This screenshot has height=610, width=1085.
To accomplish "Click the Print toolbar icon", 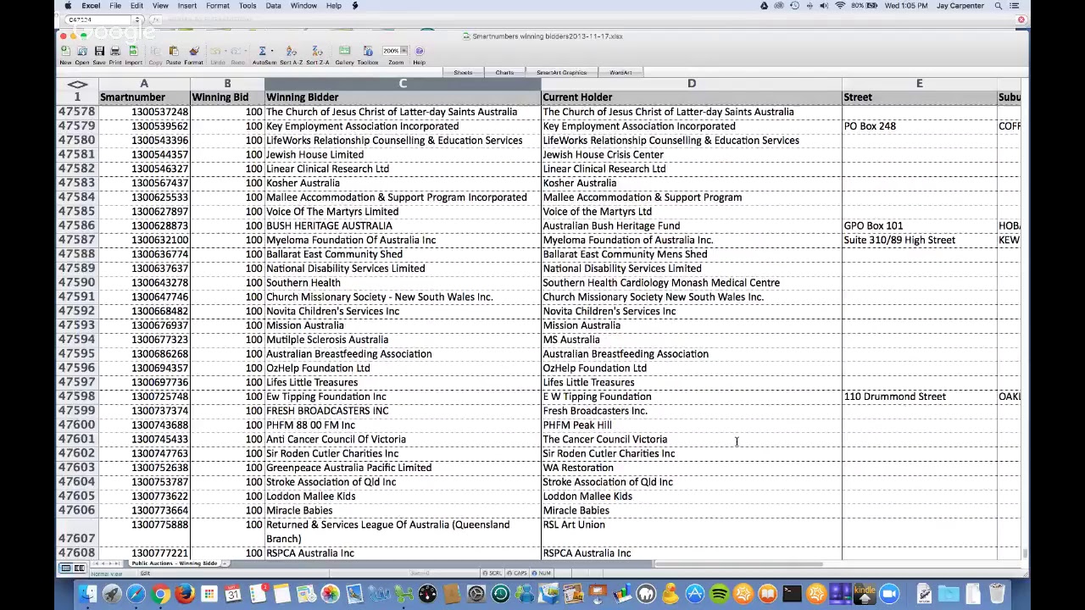I will point(115,52).
